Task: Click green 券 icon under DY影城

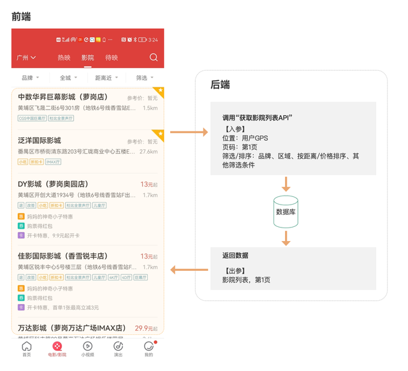Action: tap(21, 226)
